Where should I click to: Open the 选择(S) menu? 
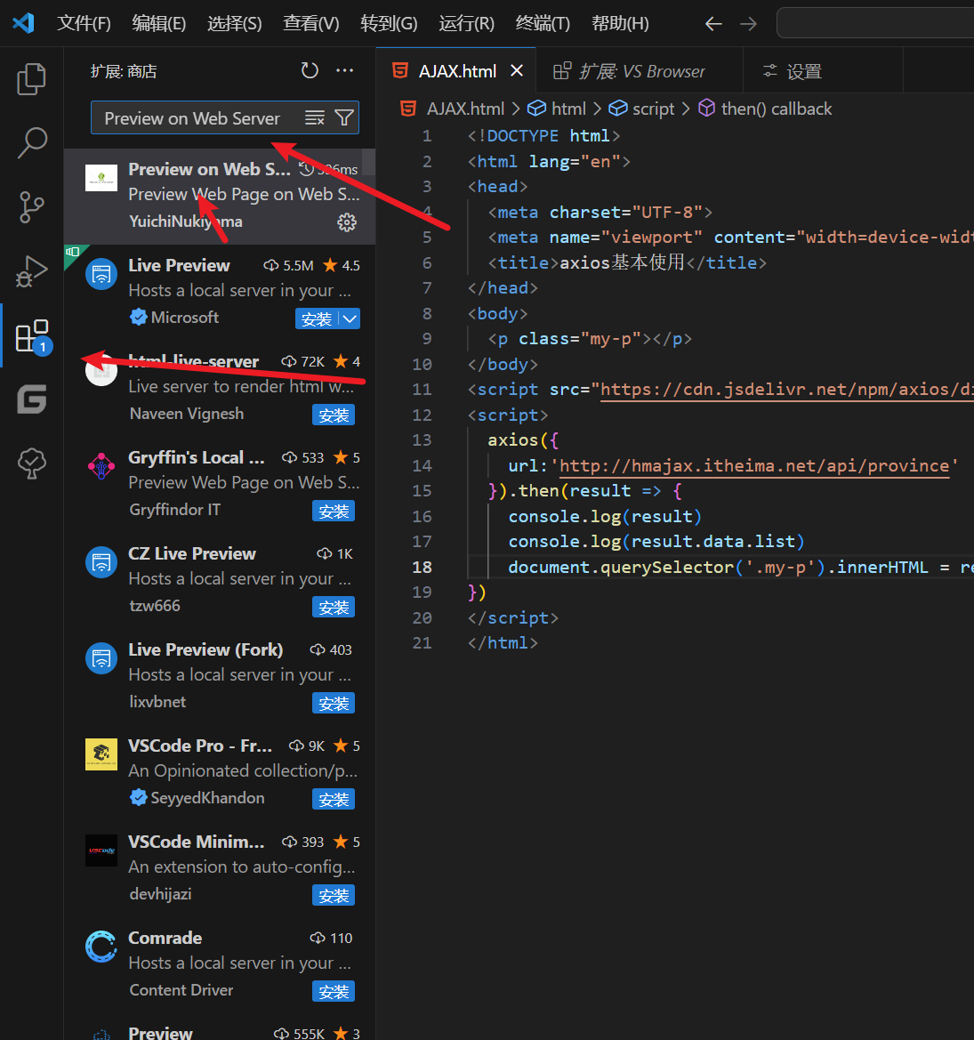pyautogui.click(x=235, y=24)
